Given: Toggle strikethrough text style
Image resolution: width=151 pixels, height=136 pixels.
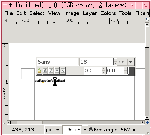Looking at the screenshot, I should tap(63, 71).
